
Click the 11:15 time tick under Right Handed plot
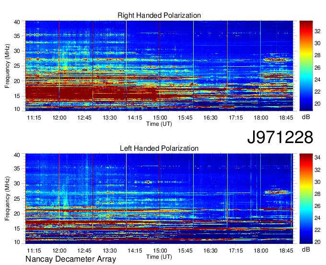click(34, 118)
